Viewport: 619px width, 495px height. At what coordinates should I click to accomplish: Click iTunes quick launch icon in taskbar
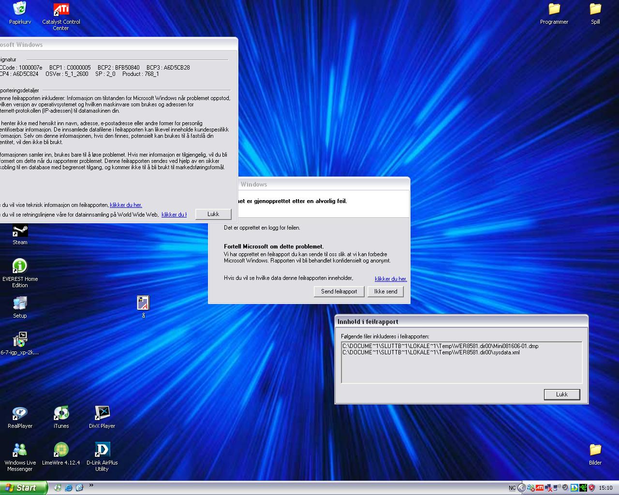point(58,488)
